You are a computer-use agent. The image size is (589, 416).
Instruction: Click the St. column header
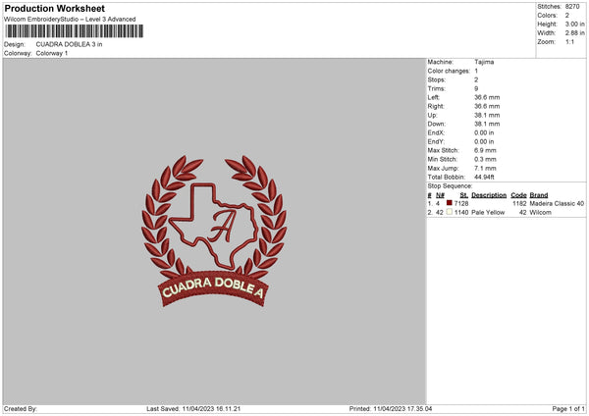(x=464, y=195)
